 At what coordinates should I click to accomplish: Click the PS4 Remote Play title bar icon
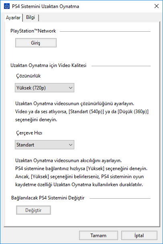7,6
